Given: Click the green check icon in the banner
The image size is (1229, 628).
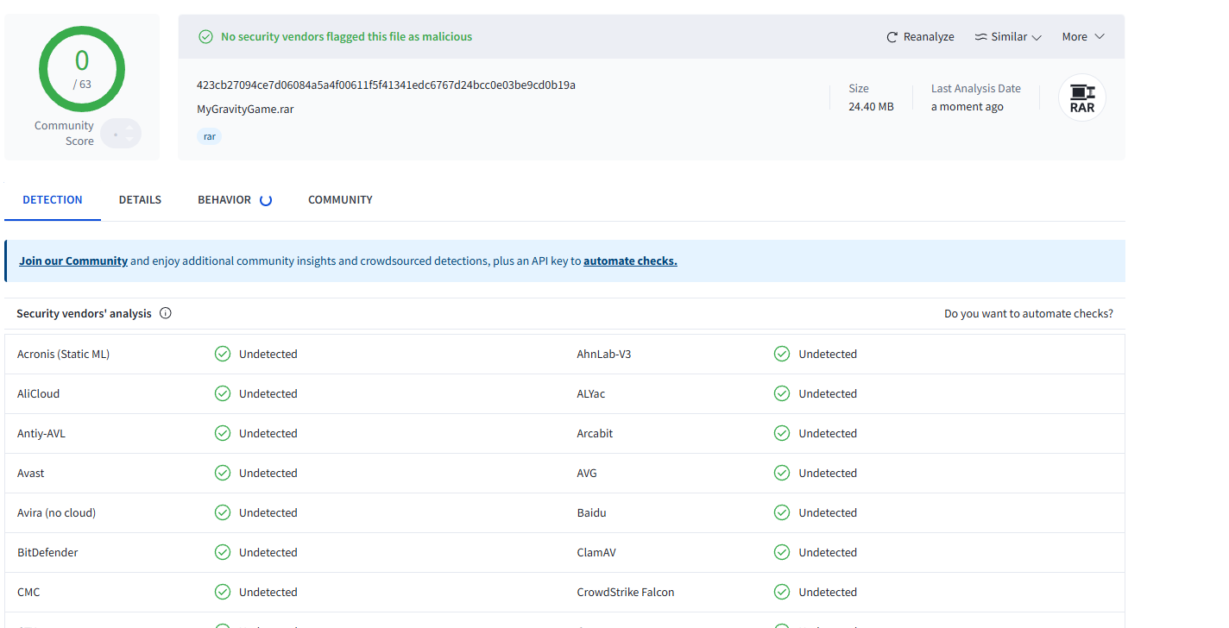Looking at the screenshot, I should [x=205, y=37].
